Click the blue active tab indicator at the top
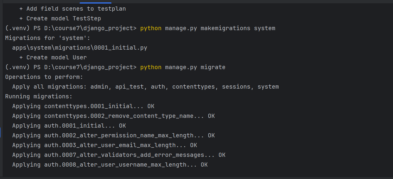This screenshot has height=179, width=393. coord(95,3)
